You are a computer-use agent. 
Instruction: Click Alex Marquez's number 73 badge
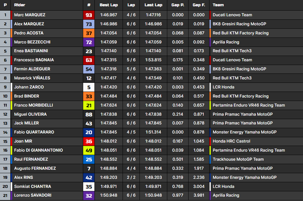(89, 24)
